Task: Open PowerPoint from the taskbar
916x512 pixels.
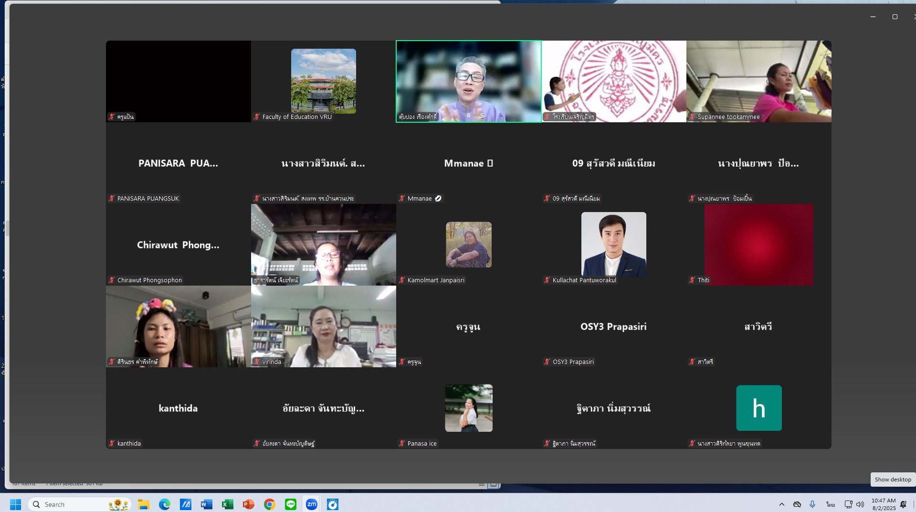Action: 249,504
